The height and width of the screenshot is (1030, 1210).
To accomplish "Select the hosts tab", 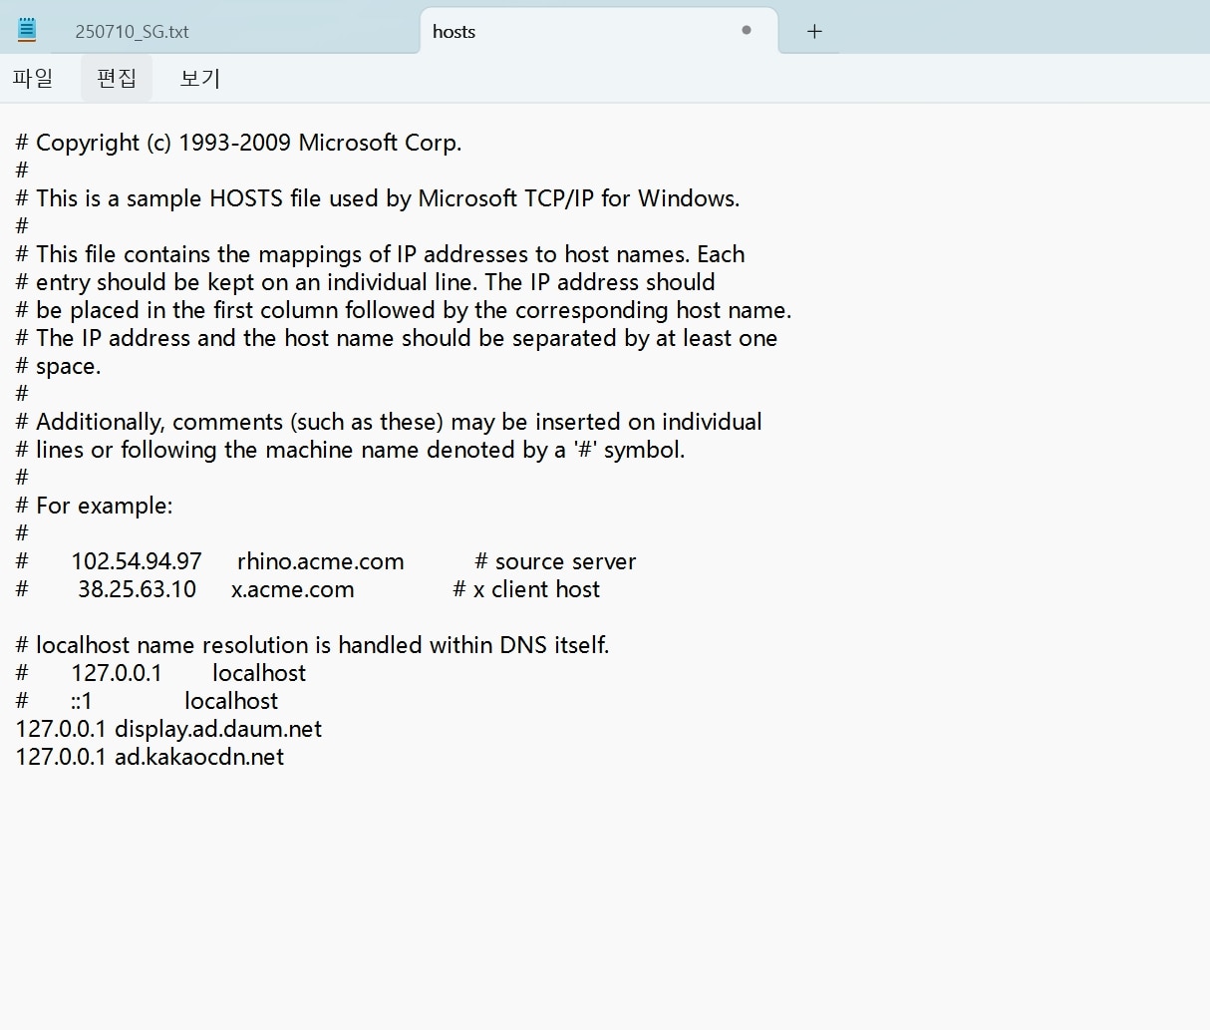I will click(598, 31).
